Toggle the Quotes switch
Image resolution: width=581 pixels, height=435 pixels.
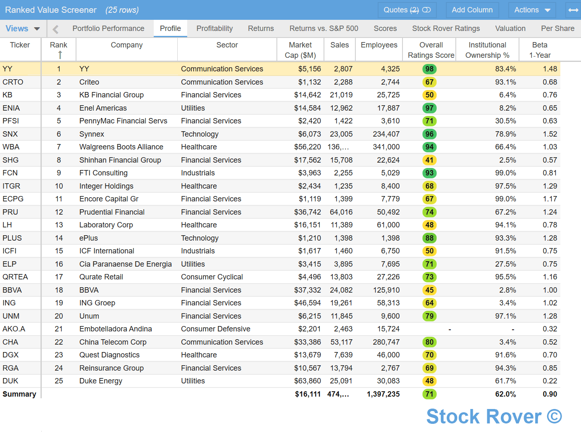coord(426,10)
